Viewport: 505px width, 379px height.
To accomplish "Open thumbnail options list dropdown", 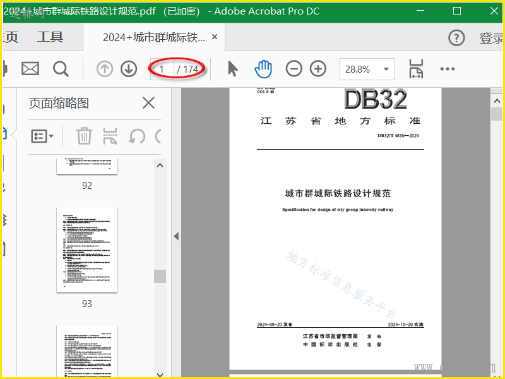I will pyautogui.click(x=42, y=136).
